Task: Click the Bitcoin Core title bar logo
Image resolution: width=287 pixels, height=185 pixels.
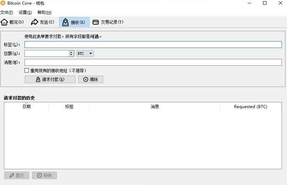Action: [x=3, y=3]
